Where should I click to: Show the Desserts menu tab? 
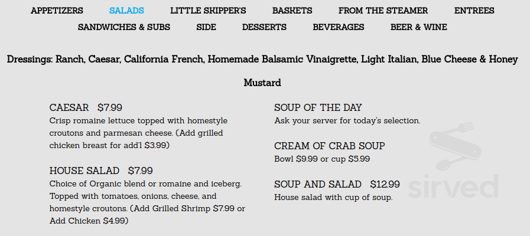pyautogui.click(x=264, y=27)
